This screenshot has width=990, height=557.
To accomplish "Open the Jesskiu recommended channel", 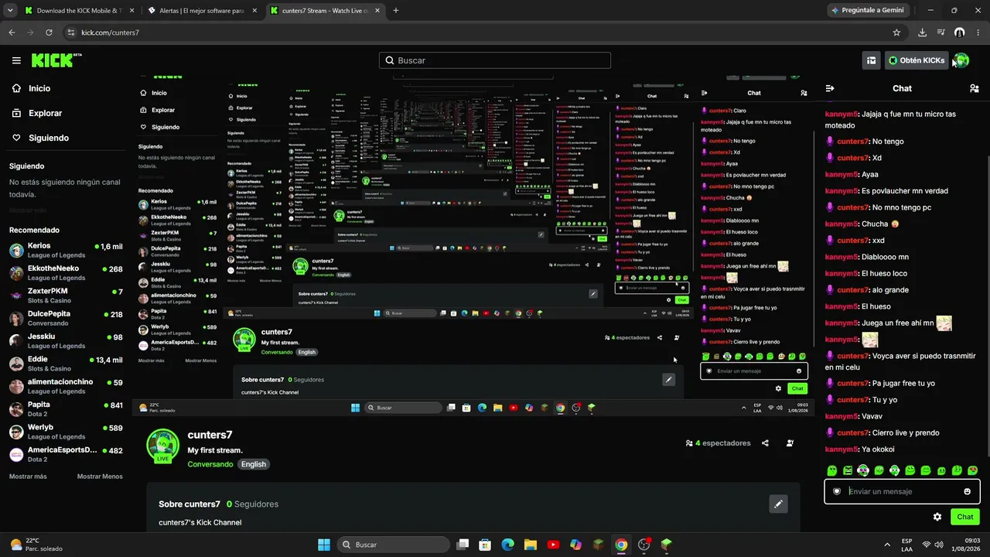I will 66,340.
